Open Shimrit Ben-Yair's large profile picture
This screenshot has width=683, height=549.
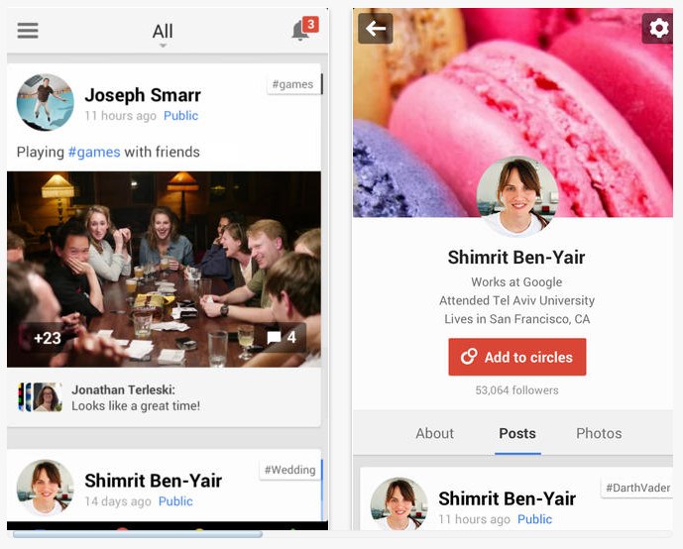coord(517,197)
